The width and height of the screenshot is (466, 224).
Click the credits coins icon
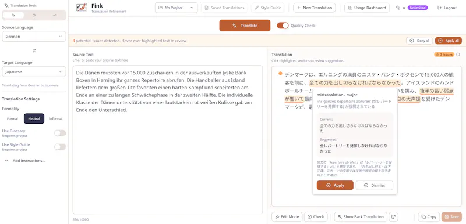click(398, 8)
